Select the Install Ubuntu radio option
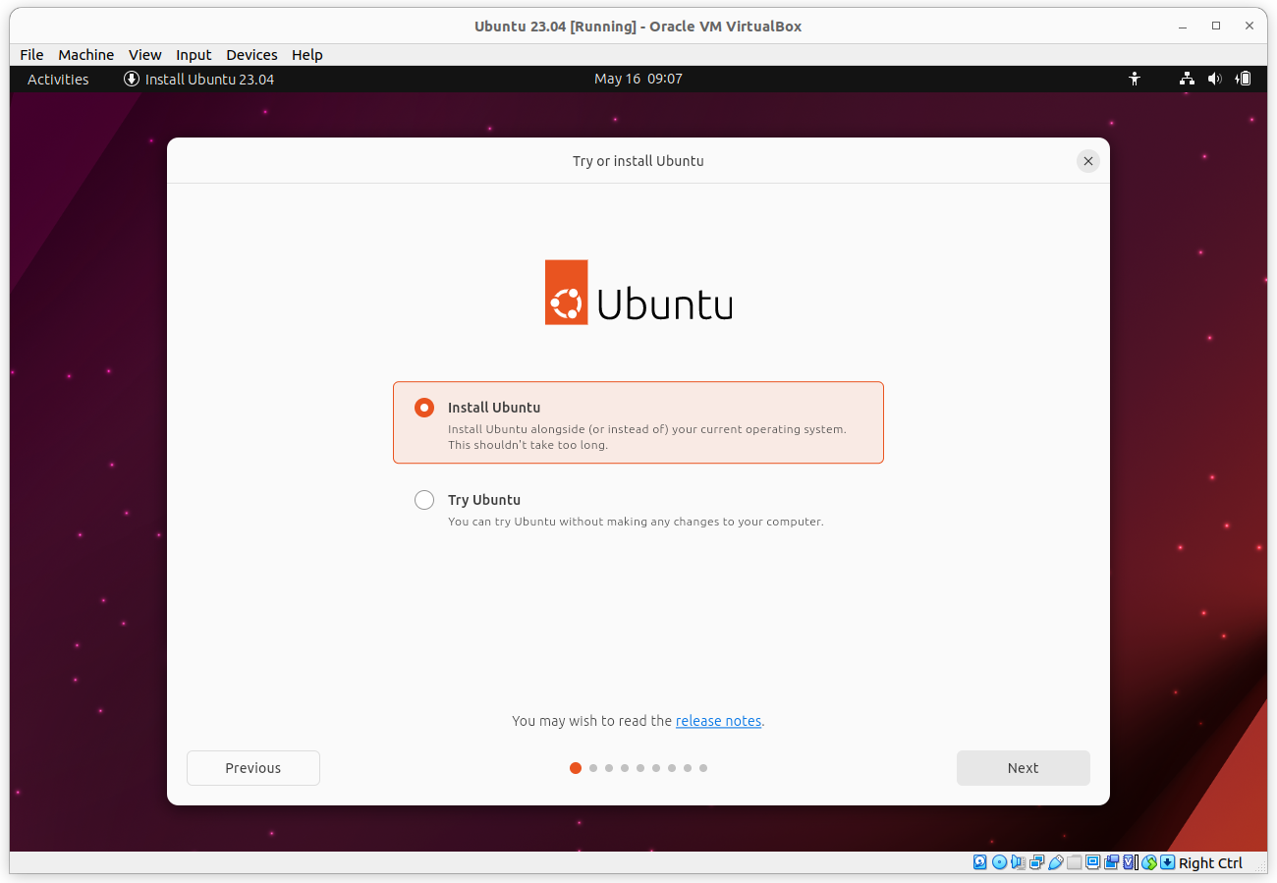 coord(424,408)
